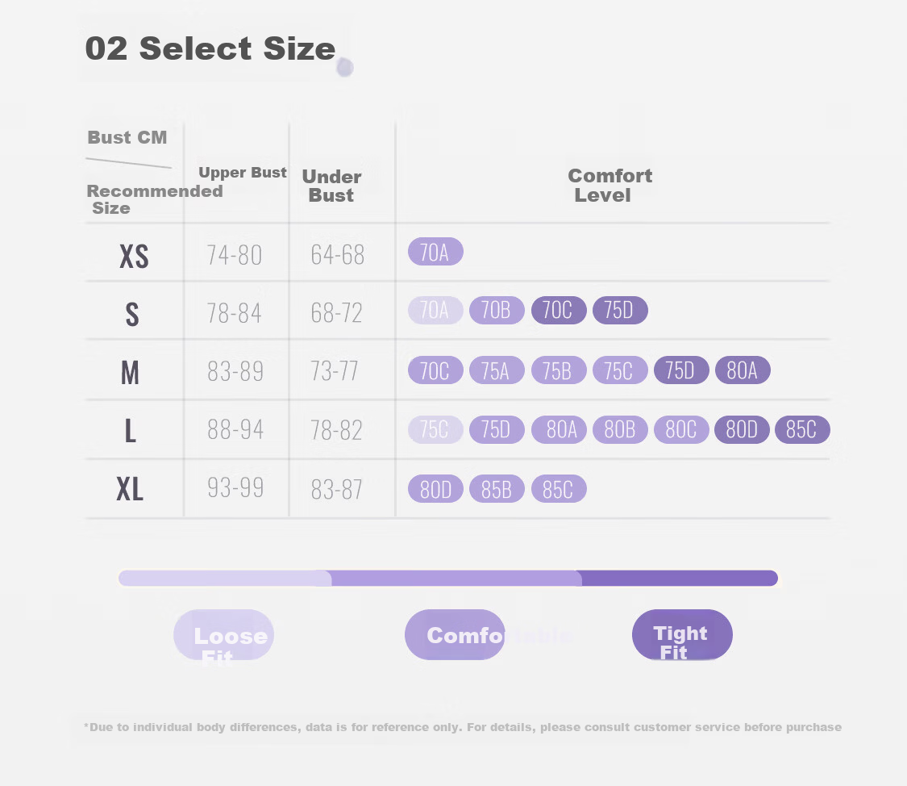Select the 85B badge in XL row

(x=497, y=489)
